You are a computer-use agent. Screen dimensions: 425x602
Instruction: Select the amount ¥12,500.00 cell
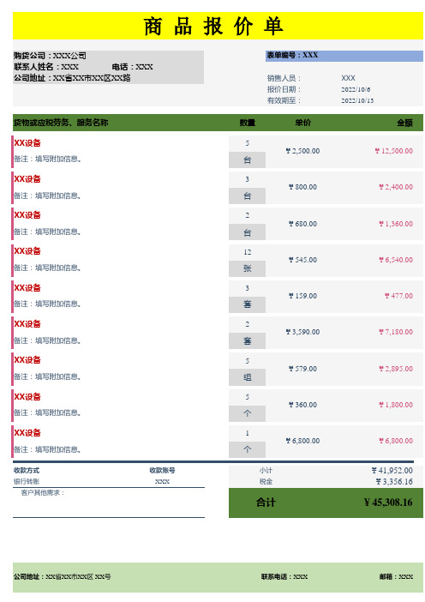[393, 151]
